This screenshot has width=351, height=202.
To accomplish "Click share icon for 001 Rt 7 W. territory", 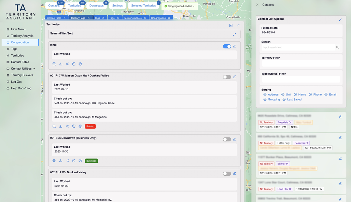I will pos(67,126).
